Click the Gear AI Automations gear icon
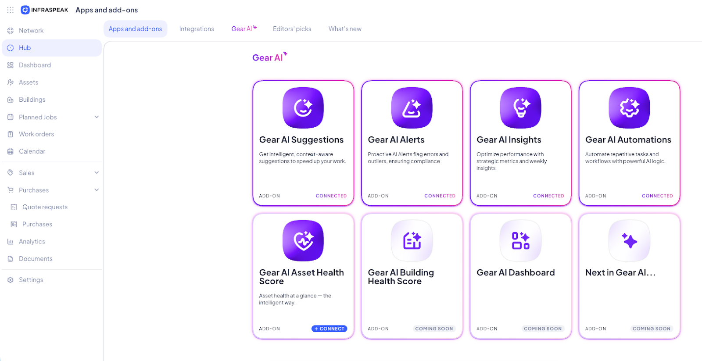The width and height of the screenshot is (702, 361). click(630, 108)
